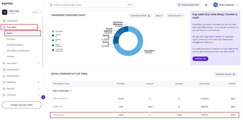This screenshot has width=243, height=120.
Task: Open the Issue dropdown
Action: (159, 16)
